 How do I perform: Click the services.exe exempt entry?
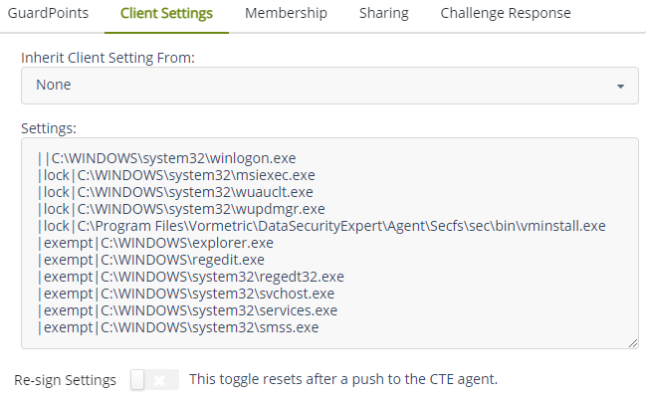tap(185, 310)
